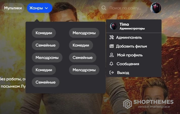This screenshot has height=114, width=180.
Task: Click Tima's small avatar in dropdown panel
Action: point(114,26)
